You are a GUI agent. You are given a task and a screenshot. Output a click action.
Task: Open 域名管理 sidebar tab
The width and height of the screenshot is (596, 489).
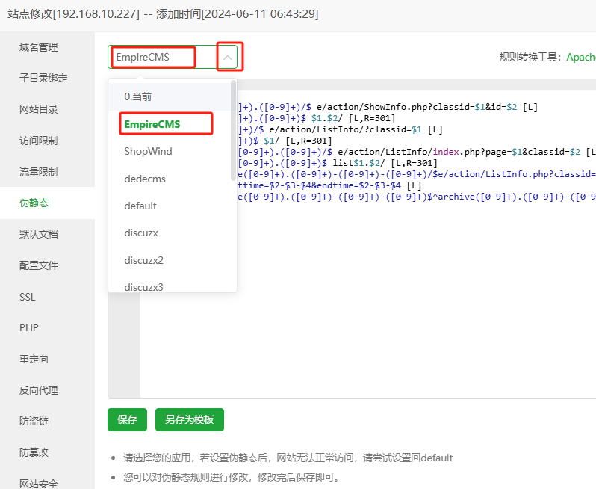[x=47, y=47]
